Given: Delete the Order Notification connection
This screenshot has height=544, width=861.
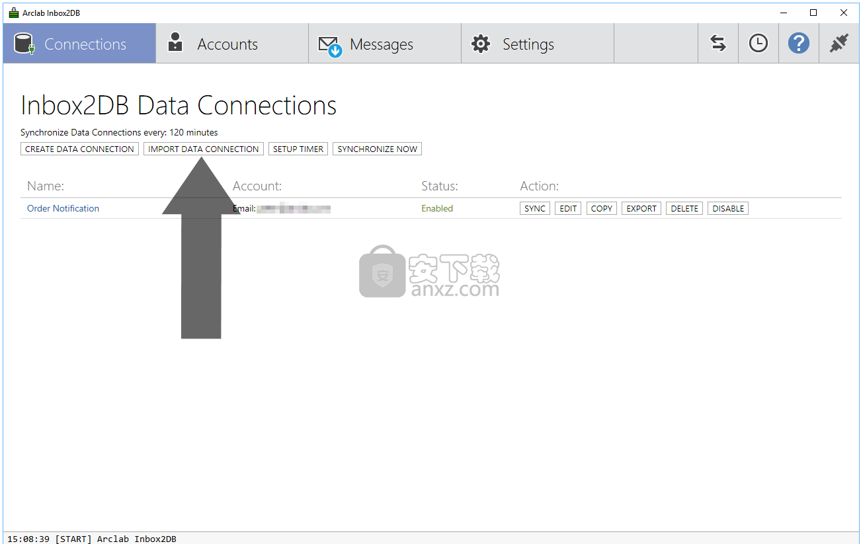Looking at the screenshot, I should [684, 208].
